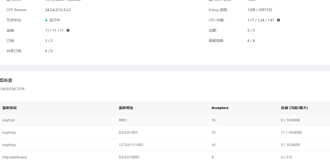Click the 保留消息 value 4 / 4
The image size is (330, 163).
(x=251, y=41)
